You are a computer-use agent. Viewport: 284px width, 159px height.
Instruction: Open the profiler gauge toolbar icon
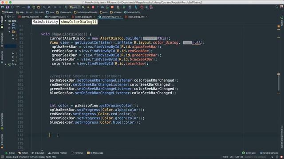[103, 7]
